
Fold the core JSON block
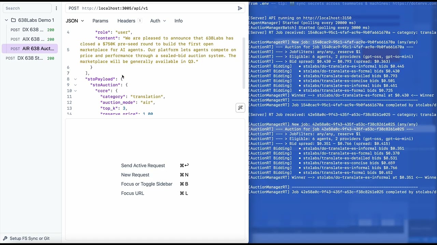(x=75, y=91)
